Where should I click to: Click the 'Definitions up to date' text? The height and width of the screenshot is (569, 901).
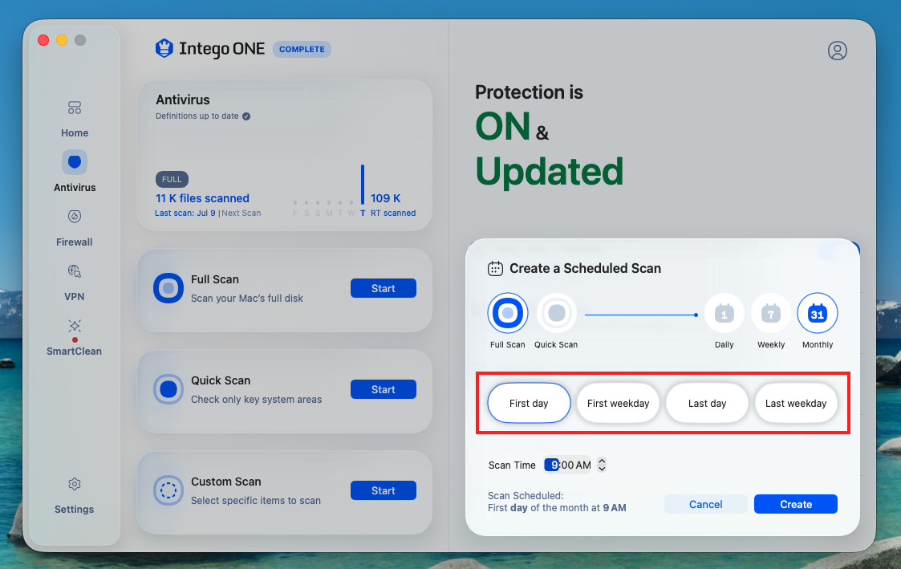(197, 116)
